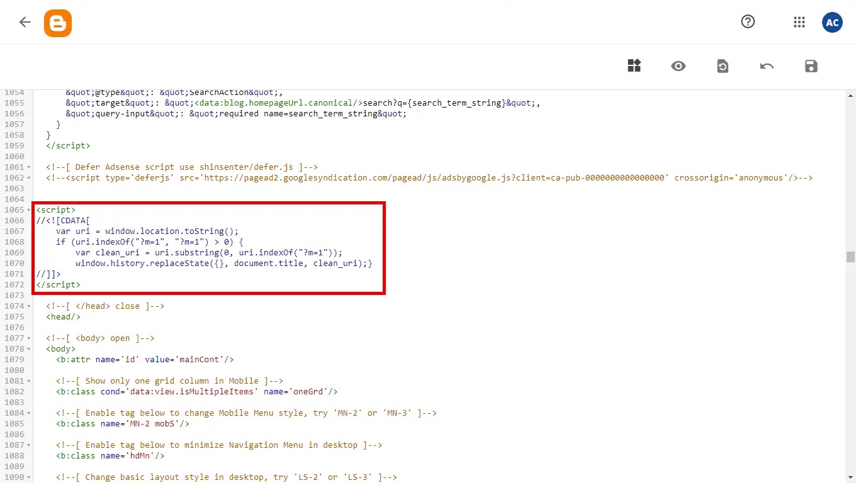This screenshot has width=856, height=483.
Task: Click line number 1073 in gutter
Action: [14, 295]
